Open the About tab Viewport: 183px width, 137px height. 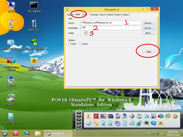(x=126, y=15)
